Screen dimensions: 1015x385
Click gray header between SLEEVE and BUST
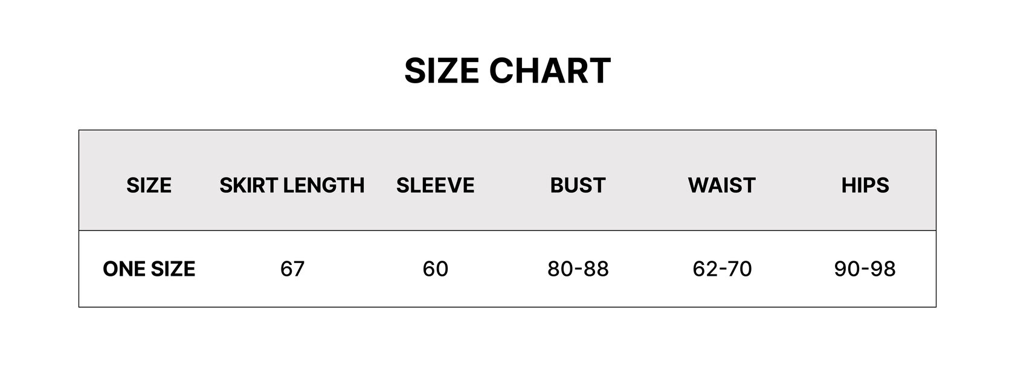512,185
